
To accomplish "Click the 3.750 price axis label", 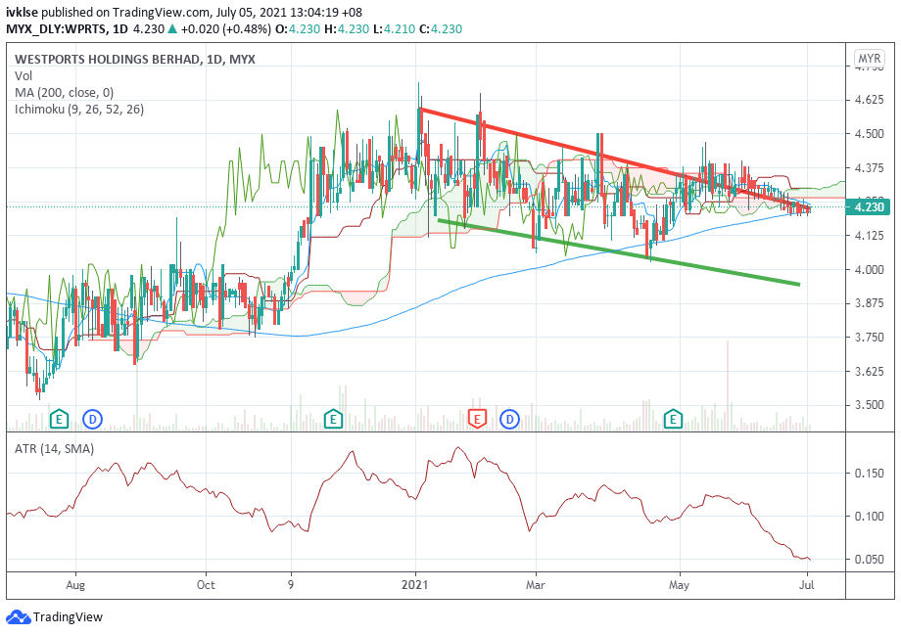I will (x=869, y=337).
